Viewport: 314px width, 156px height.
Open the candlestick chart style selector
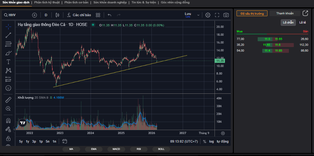pos(58,15)
